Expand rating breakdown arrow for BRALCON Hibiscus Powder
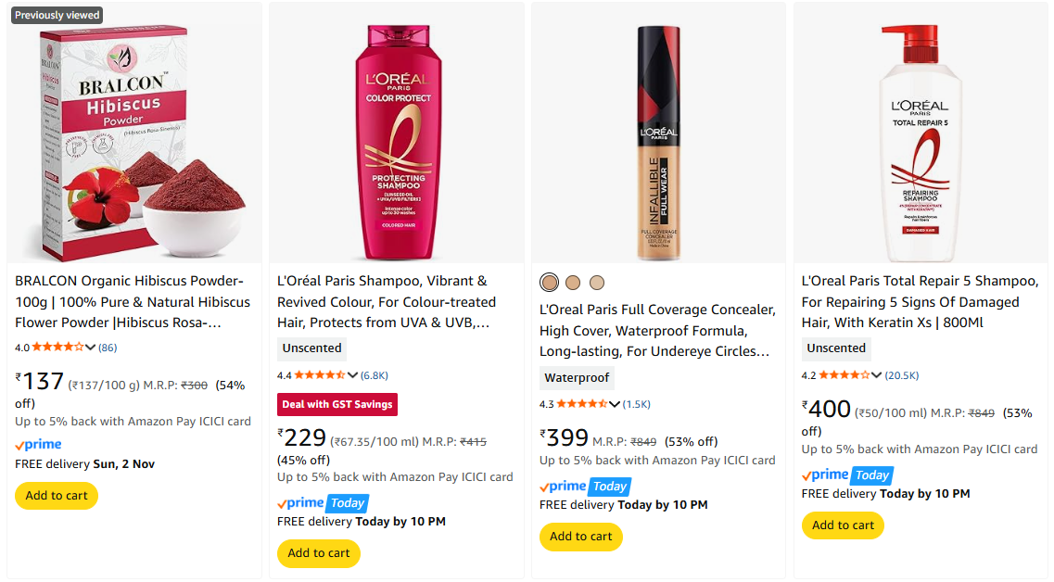Screen dimensions: 1054x582 click(x=91, y=348)
